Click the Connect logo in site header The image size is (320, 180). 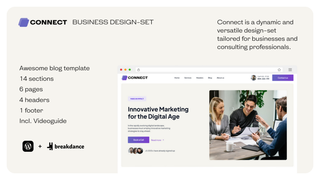click(x=135, y=78)
